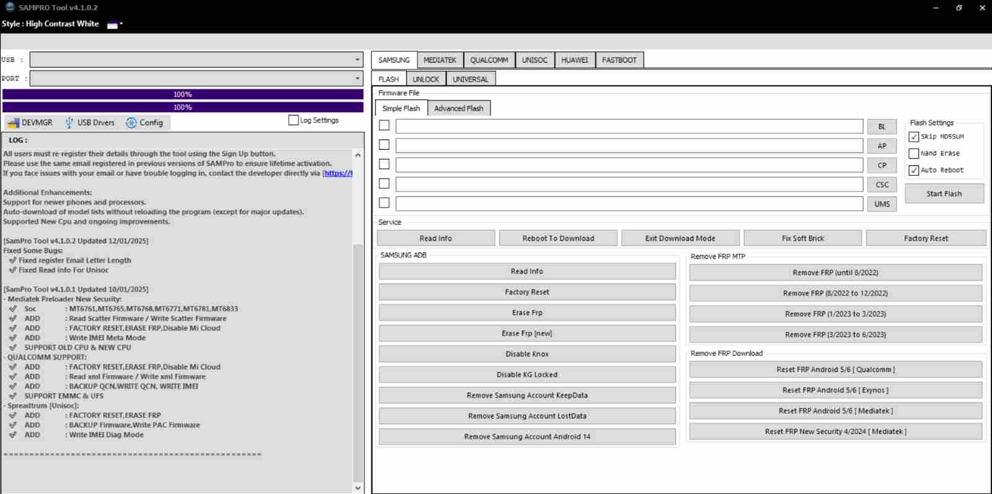
Task: Click the BL file browse button
Action: click(x=882, y=127)
